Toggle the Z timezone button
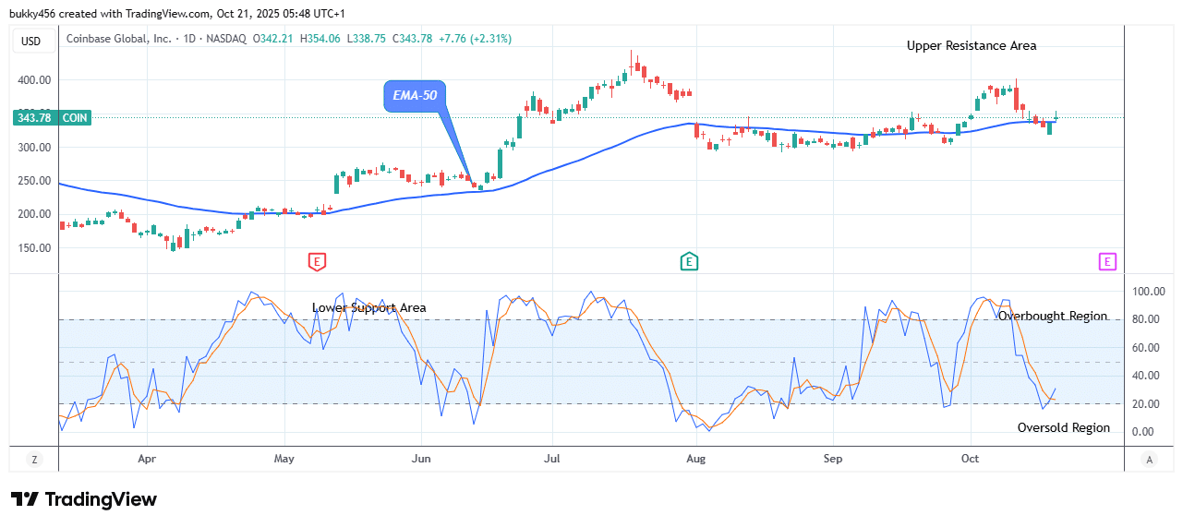1183x527 pixels. click(34, 459)
